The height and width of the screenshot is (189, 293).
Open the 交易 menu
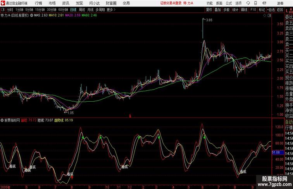tap(126, 3)
